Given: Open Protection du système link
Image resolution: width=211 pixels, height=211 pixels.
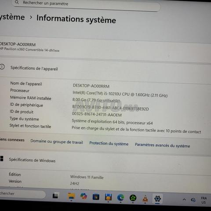Looking at the screenshot, I should (x=109, y=143).
